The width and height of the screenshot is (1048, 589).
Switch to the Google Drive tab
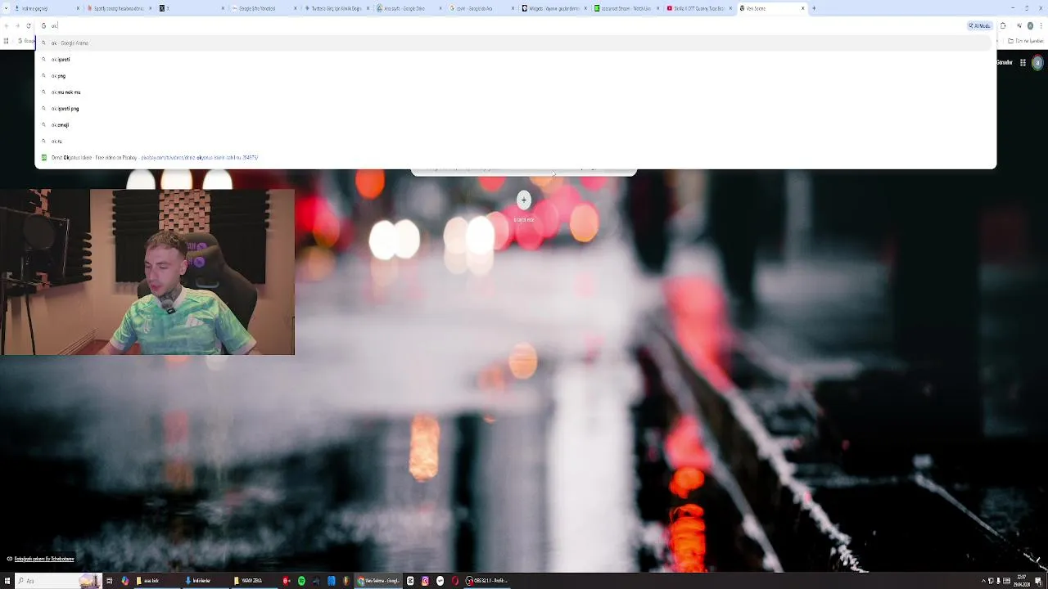[x=409, y=8]
